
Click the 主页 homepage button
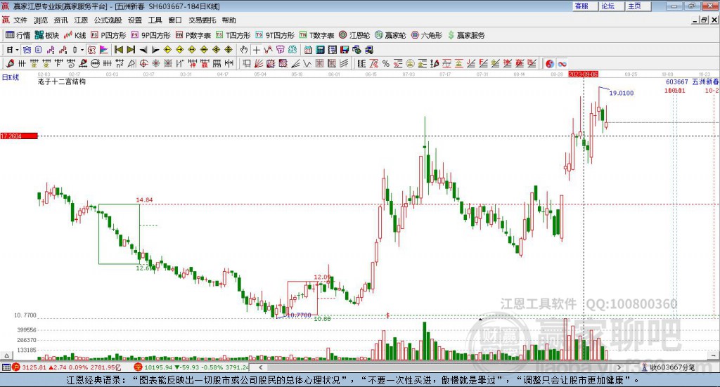638,6
